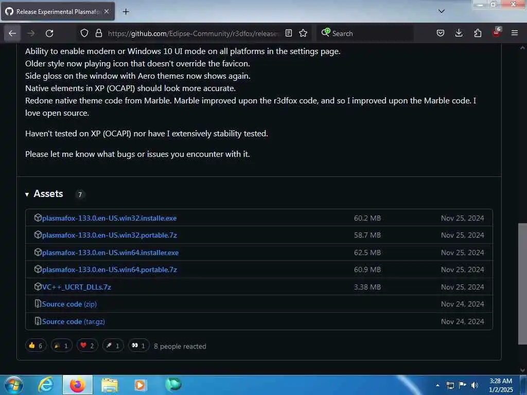Click the 60.2 MB file size

coord(367,218)
